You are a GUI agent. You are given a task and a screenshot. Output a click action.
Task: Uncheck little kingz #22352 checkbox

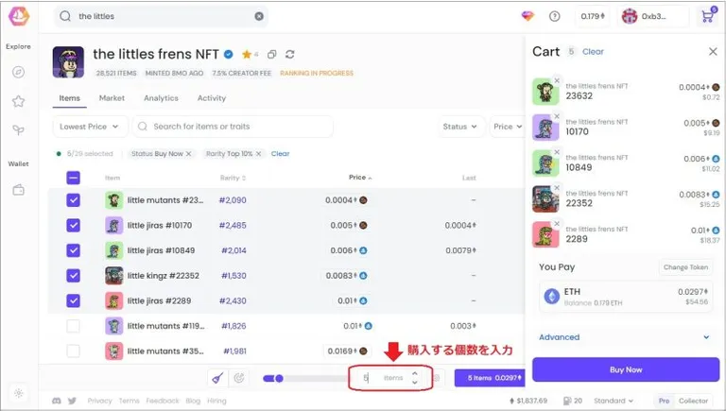coord(73,275)
